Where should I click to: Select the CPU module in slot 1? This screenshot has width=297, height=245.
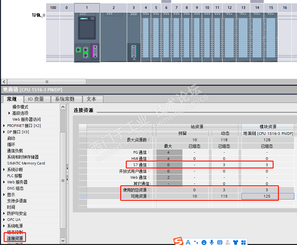(x=87, y=37)
